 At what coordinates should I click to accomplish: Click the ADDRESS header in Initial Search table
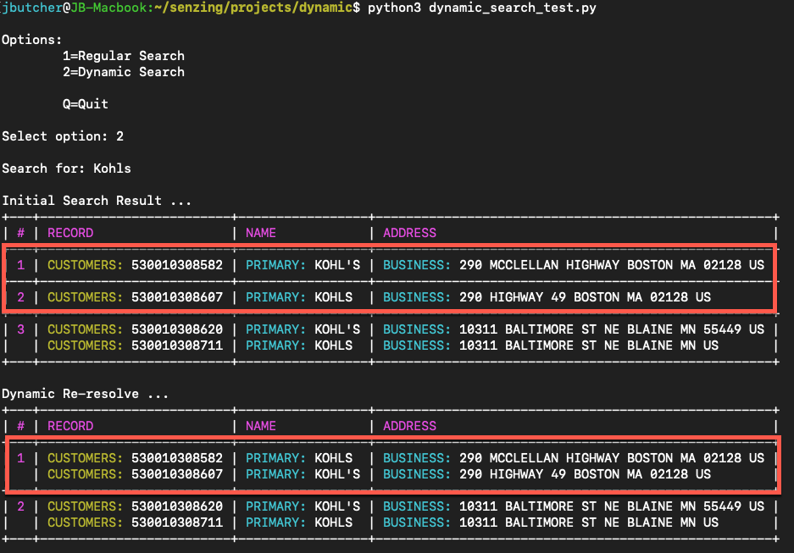[409, 233]
